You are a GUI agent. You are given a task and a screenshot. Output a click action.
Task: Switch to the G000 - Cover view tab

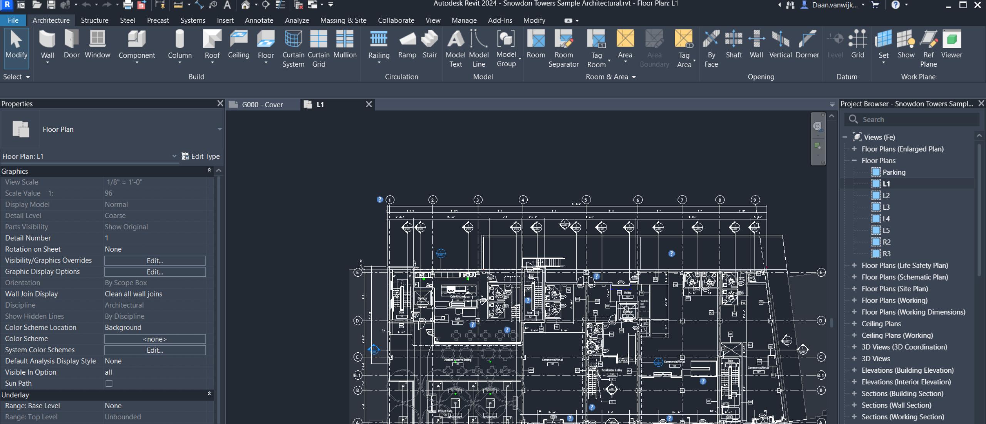click(x=262, y=104)
